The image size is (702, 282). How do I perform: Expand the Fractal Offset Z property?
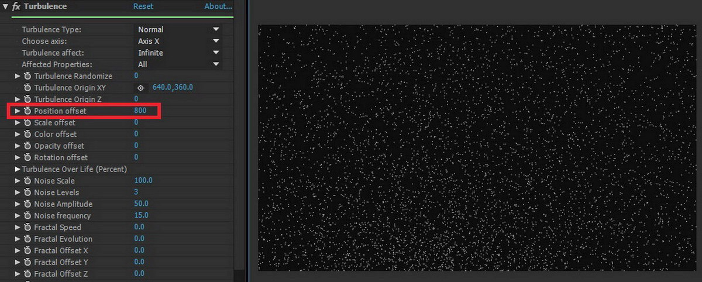[18, 274]
